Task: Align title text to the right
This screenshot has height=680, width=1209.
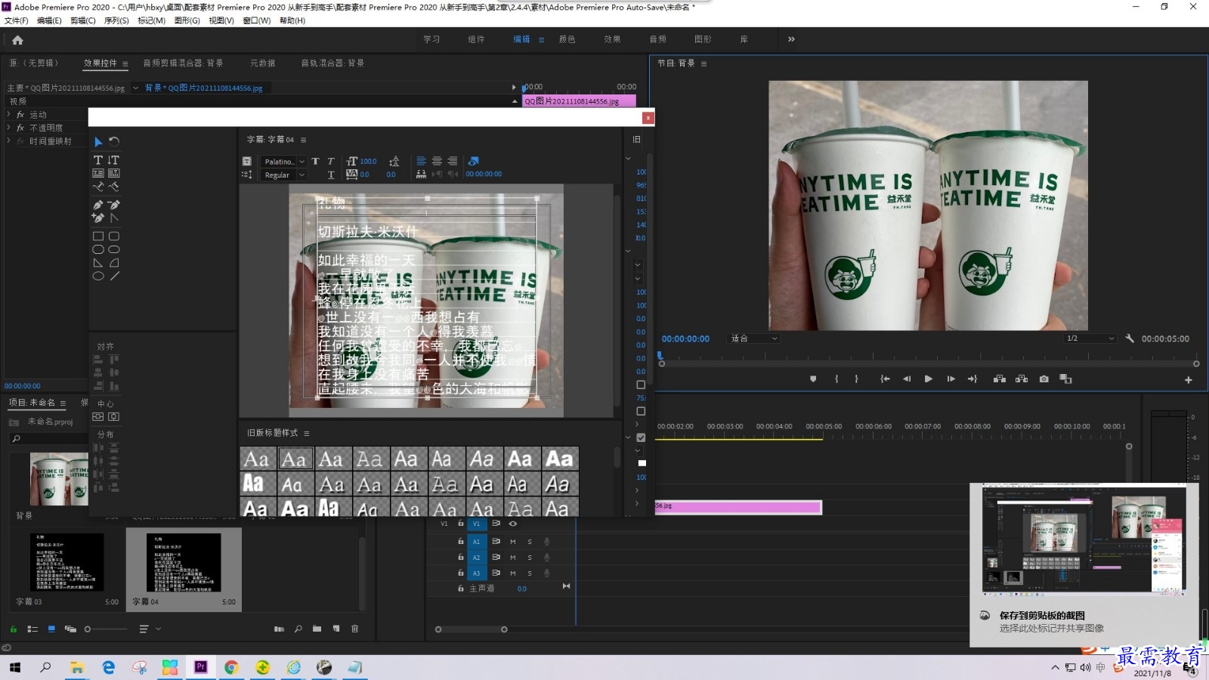Action: [452, 161]
